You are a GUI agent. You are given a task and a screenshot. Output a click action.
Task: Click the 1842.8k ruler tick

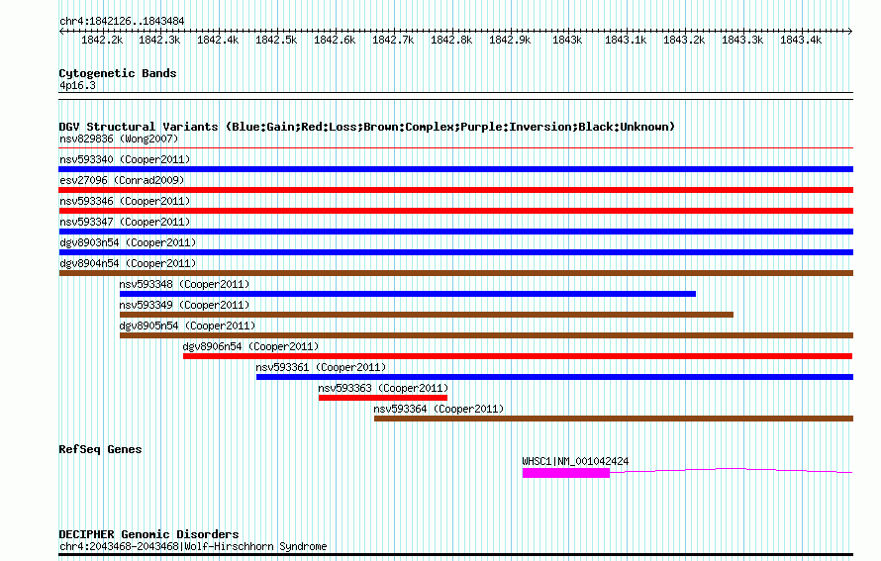tap(451, 40)
